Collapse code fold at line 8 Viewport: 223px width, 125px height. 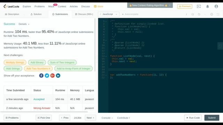click(106, 40)
